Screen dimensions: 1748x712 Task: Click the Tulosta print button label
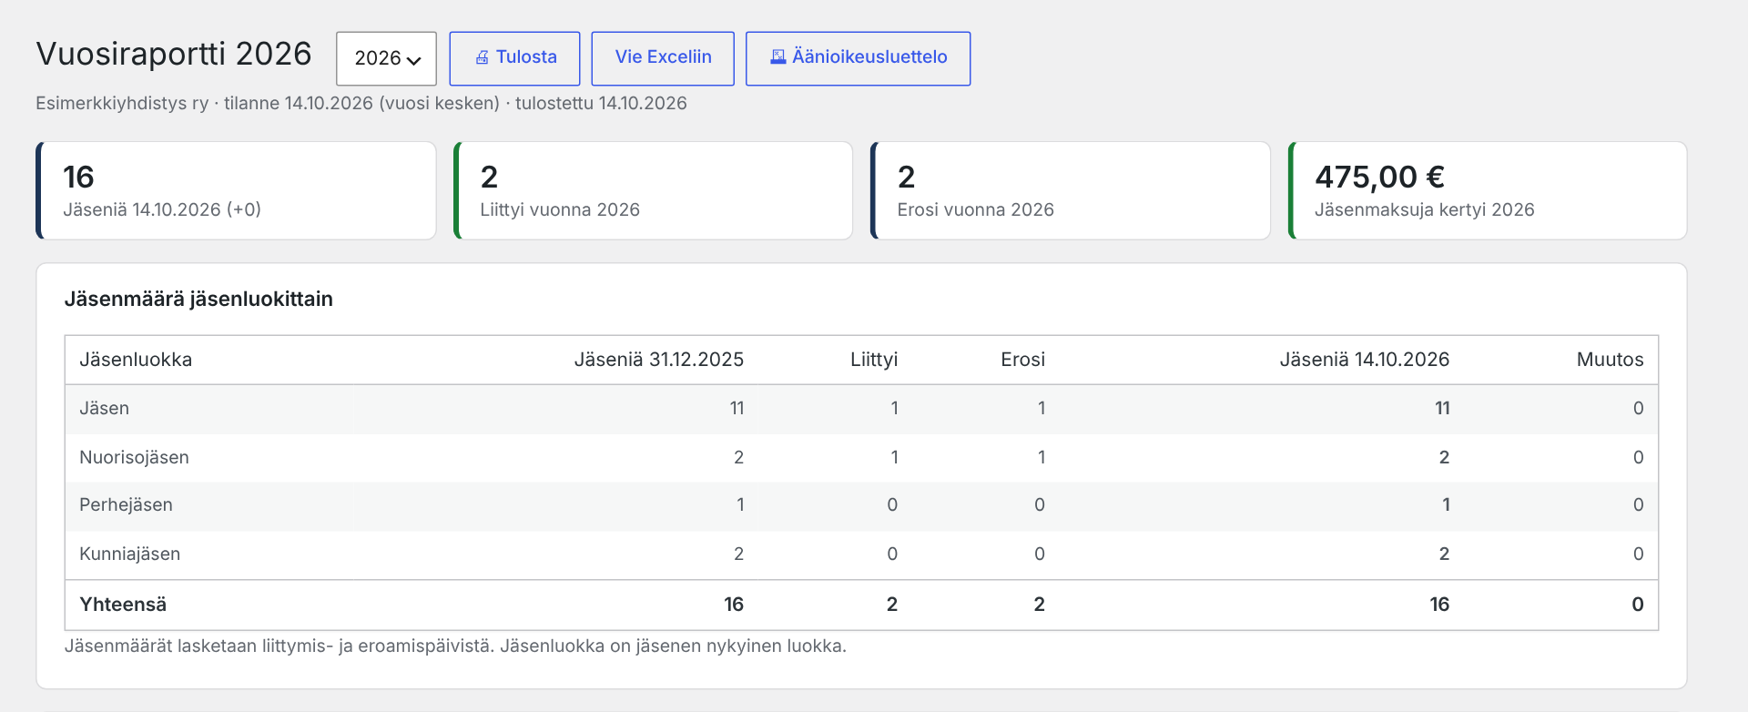[526, 57]
